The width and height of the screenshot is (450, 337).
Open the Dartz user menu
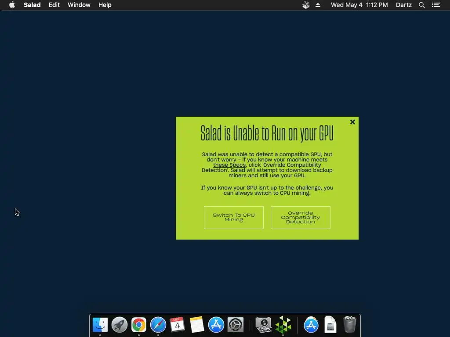pyautogui.click(x=404, y=5)
